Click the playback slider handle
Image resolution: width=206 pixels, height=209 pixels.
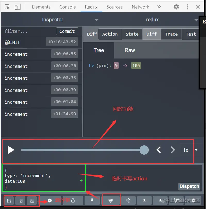coord(144,150)
